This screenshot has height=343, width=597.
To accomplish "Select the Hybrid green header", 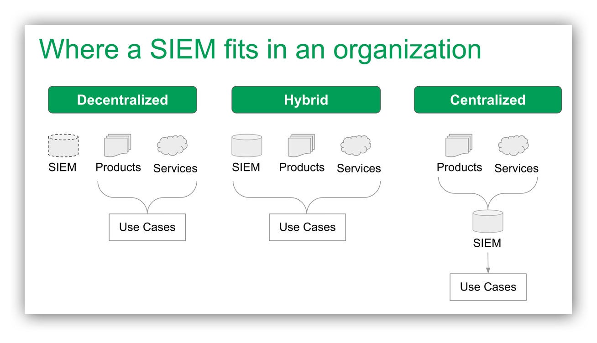I will click(306, 100).
